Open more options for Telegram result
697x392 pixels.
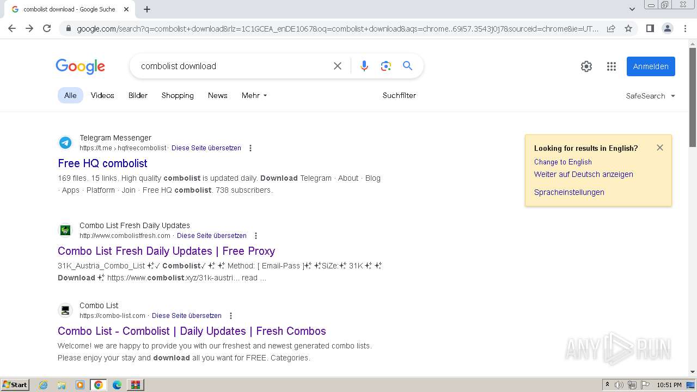pos(250,148)
